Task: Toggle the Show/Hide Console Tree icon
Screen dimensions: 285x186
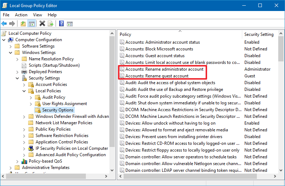Action: pyautogui.click(x=32, y=24)
